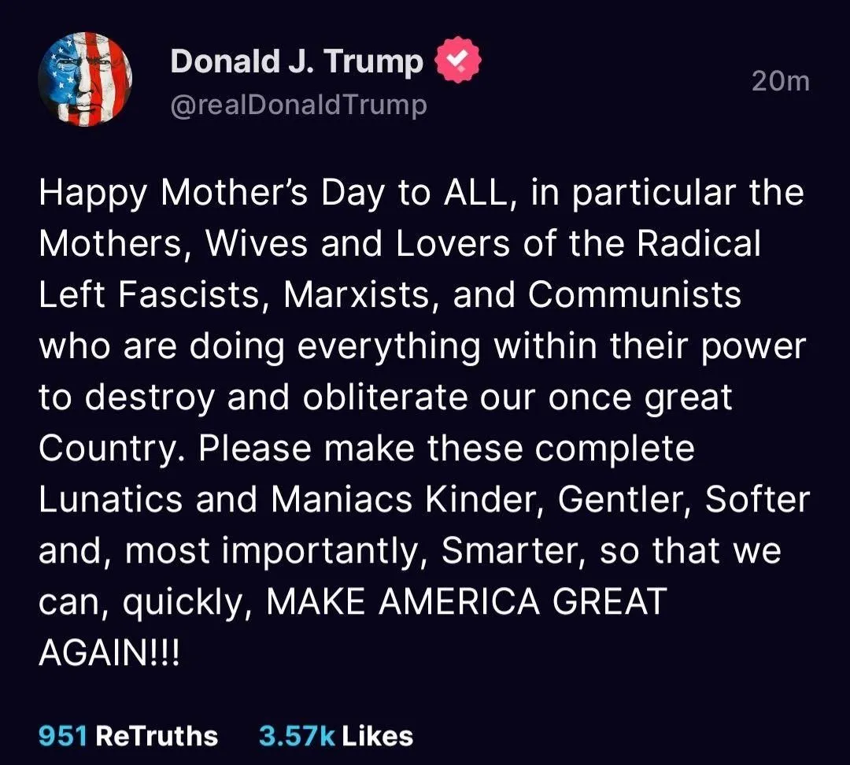Select the word Likes in footer

coord(377,736)
